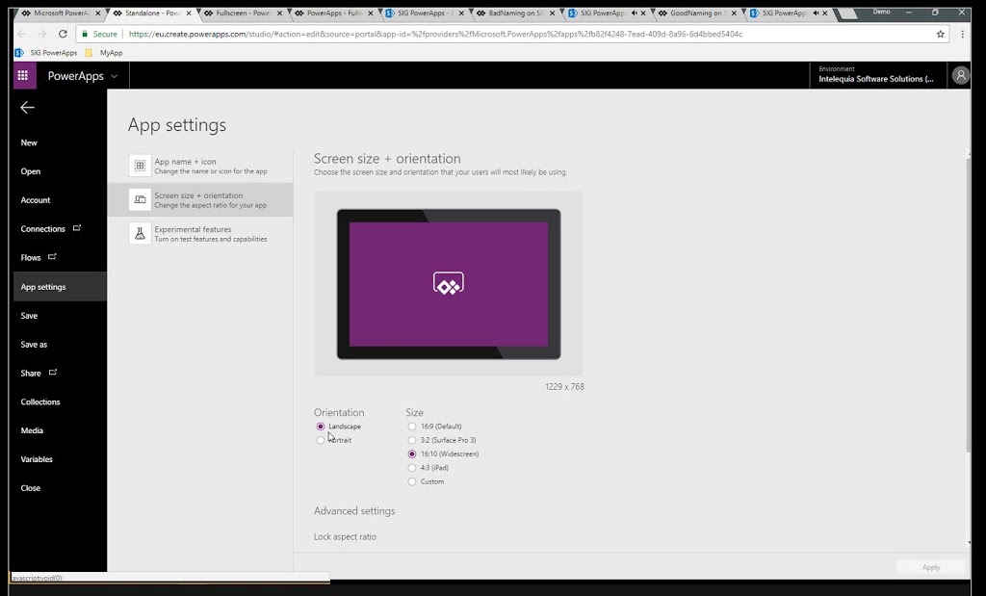
Task: Click the back arrow in the left sidebar
Action: 27,108
